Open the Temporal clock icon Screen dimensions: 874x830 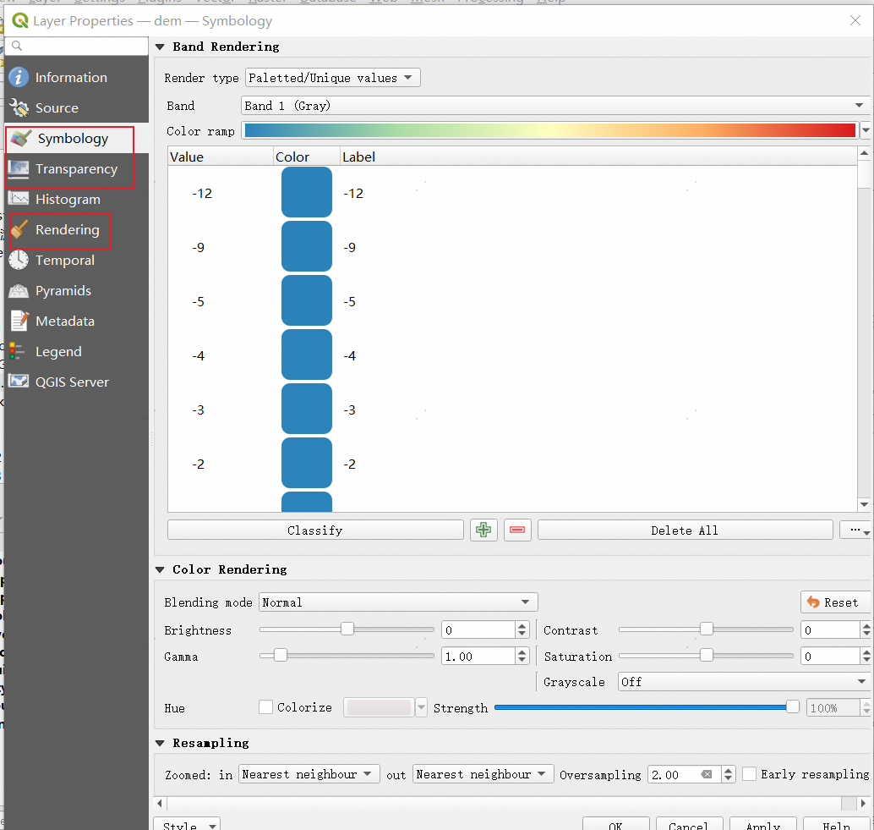pos(19,260)
